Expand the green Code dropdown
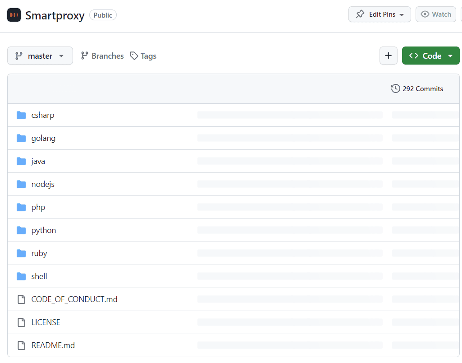The image size is (462, 363). tap(449, 56)
